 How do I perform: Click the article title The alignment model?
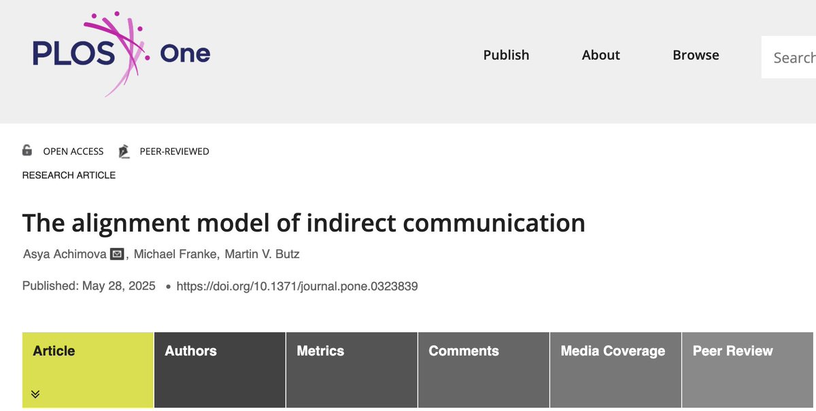pos(304,223)
